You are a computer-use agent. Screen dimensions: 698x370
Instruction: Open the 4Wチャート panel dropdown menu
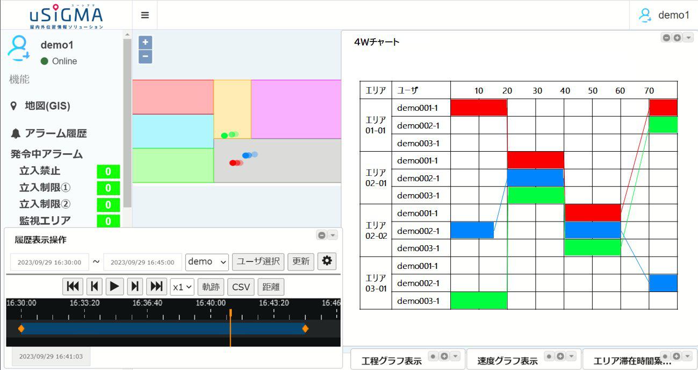(x=688, y=38)
